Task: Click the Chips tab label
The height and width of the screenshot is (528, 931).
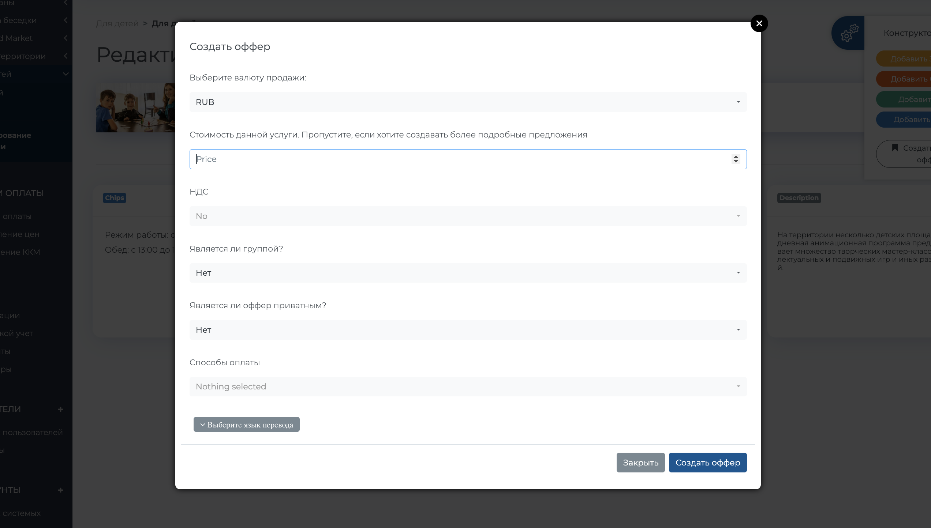Action: (x=114, y=198)
